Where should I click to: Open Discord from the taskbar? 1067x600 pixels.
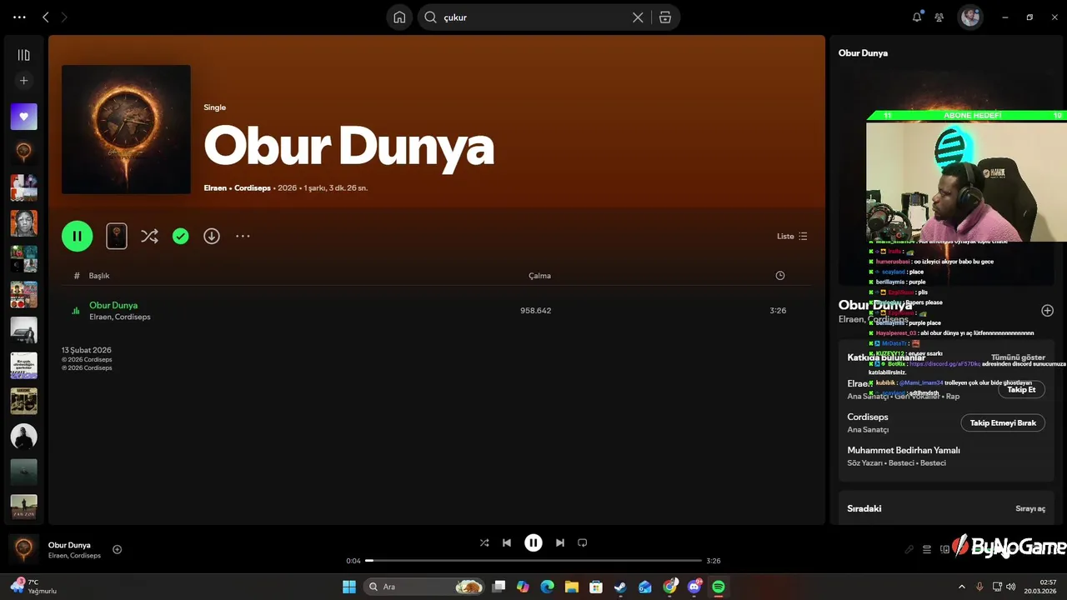694,587
